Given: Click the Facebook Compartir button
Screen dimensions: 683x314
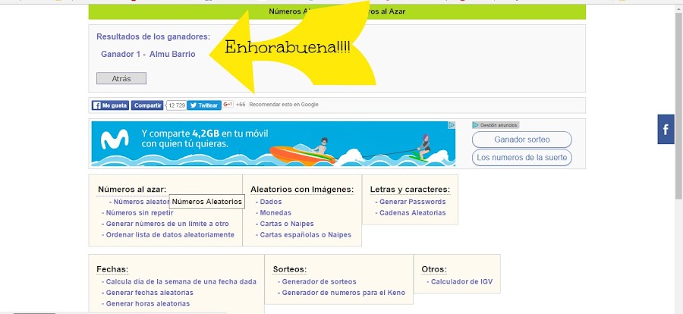Looking at the screenshot, I should click(x=147, y=105).
